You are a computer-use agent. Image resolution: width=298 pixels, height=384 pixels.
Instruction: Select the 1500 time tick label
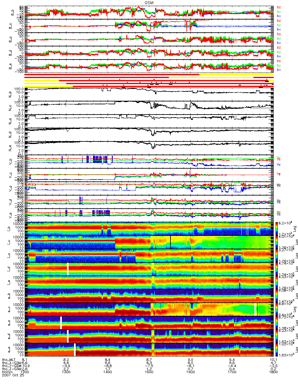point(149,372)
